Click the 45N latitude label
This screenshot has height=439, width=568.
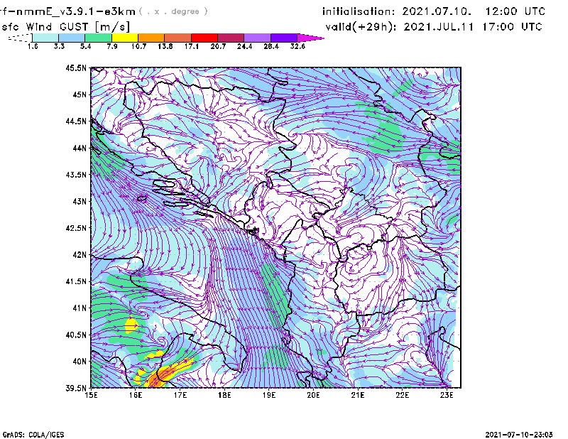pyautogui.click(x=80, y=94)
